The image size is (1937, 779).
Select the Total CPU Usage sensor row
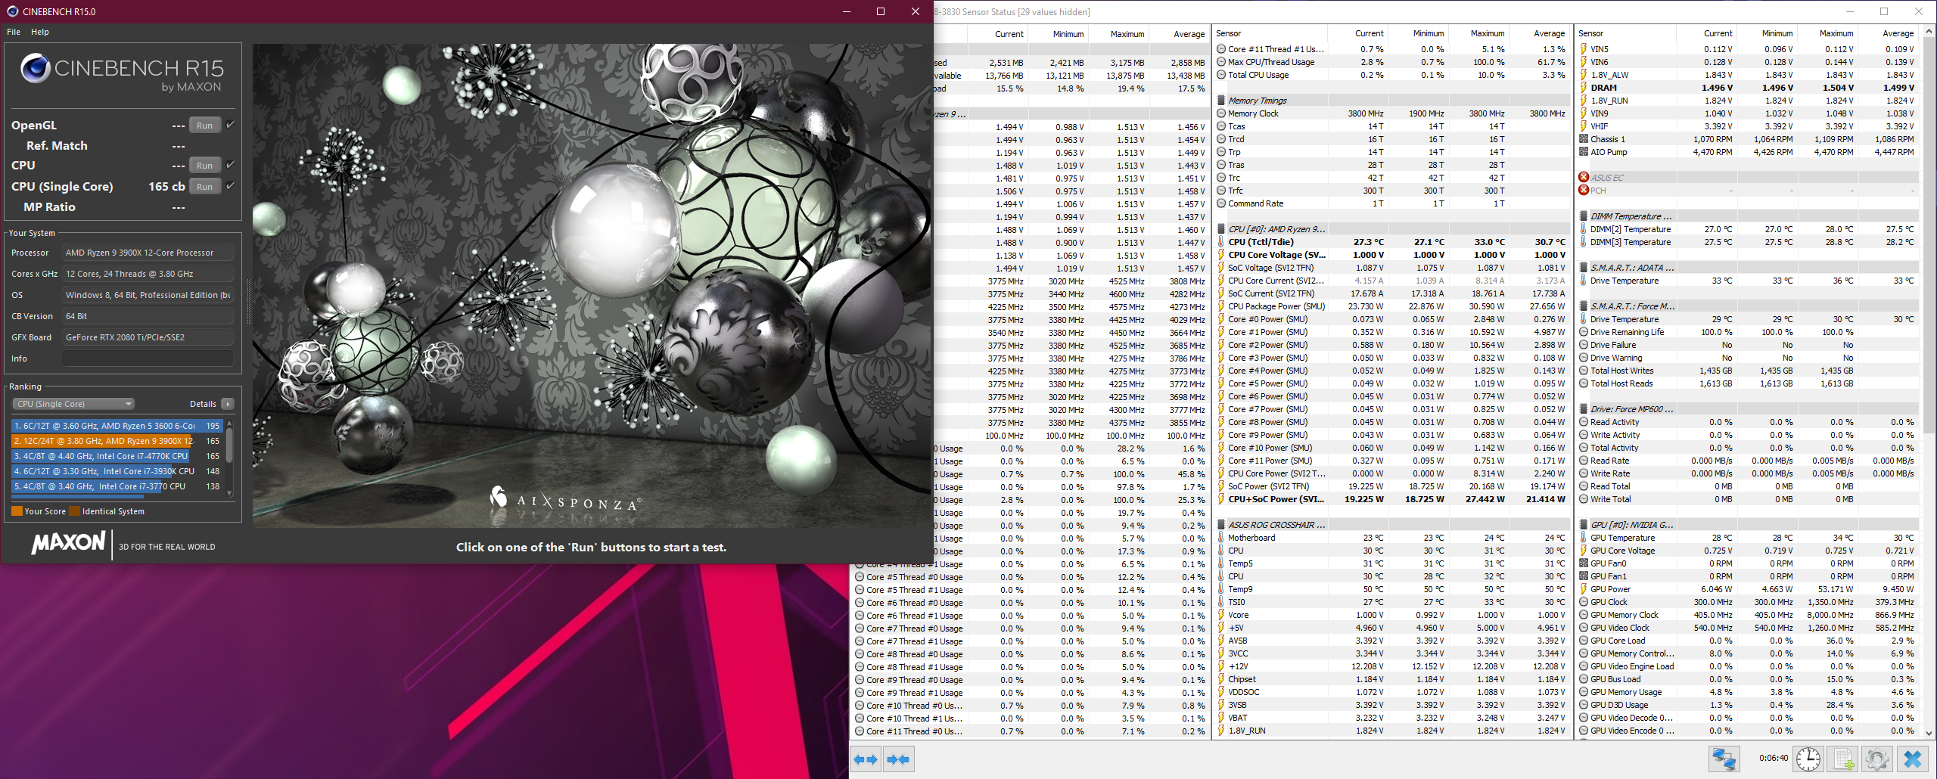pyautogui.click(x=1391, y=75)
